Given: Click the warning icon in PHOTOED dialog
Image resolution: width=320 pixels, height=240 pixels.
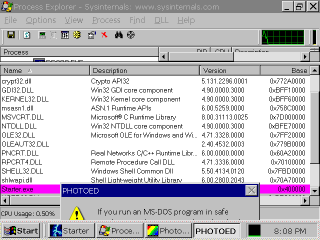Looking at the screenshot, I should pyautogui.click(x=76, y=213).
